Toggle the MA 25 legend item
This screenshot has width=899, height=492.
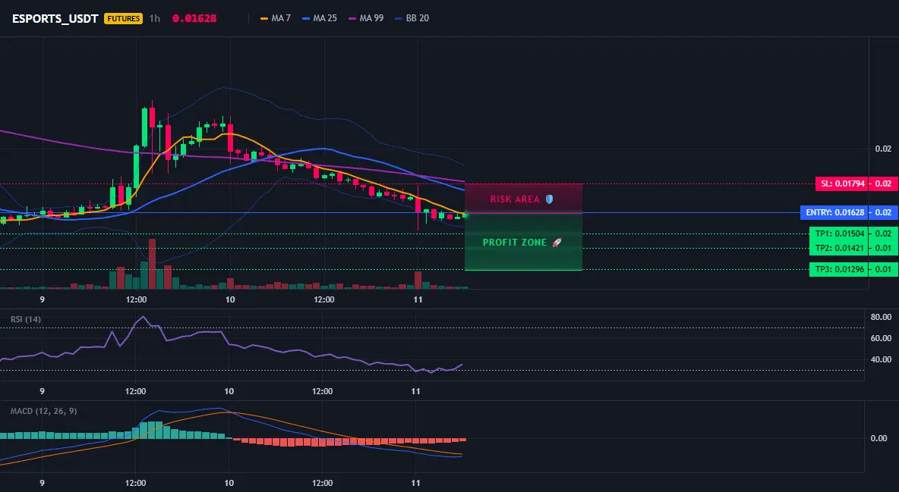coord(320,18)
